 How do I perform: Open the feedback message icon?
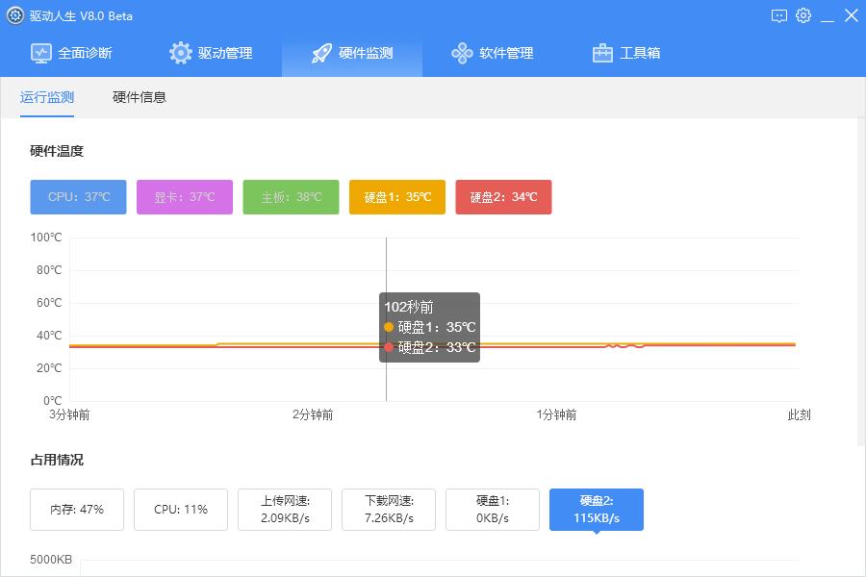click(777, 15)
